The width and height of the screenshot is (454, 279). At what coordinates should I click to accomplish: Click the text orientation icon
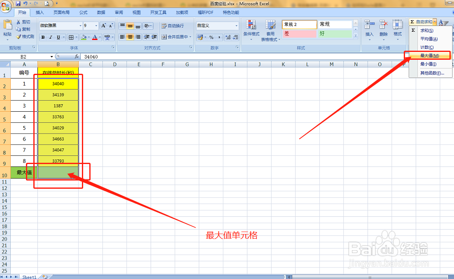[x=148, y=26]
